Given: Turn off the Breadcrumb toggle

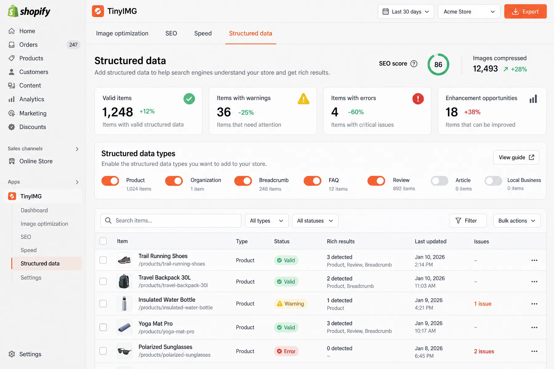Looking at the screenshot, I should (243, 181).
